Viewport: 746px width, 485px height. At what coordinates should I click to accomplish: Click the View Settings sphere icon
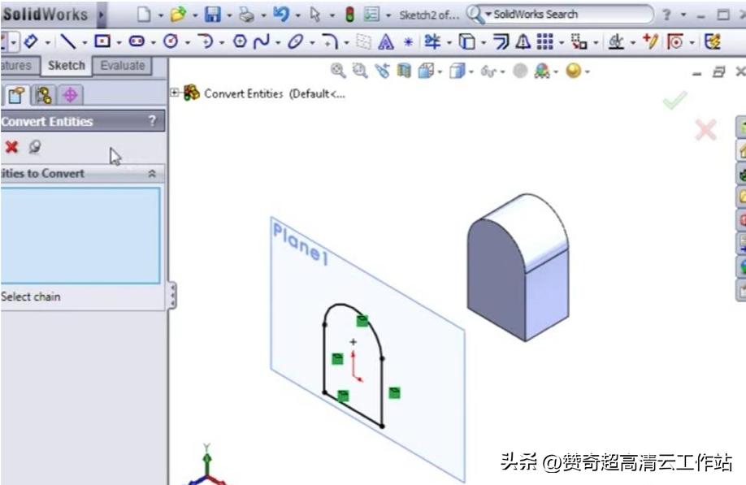573,71
